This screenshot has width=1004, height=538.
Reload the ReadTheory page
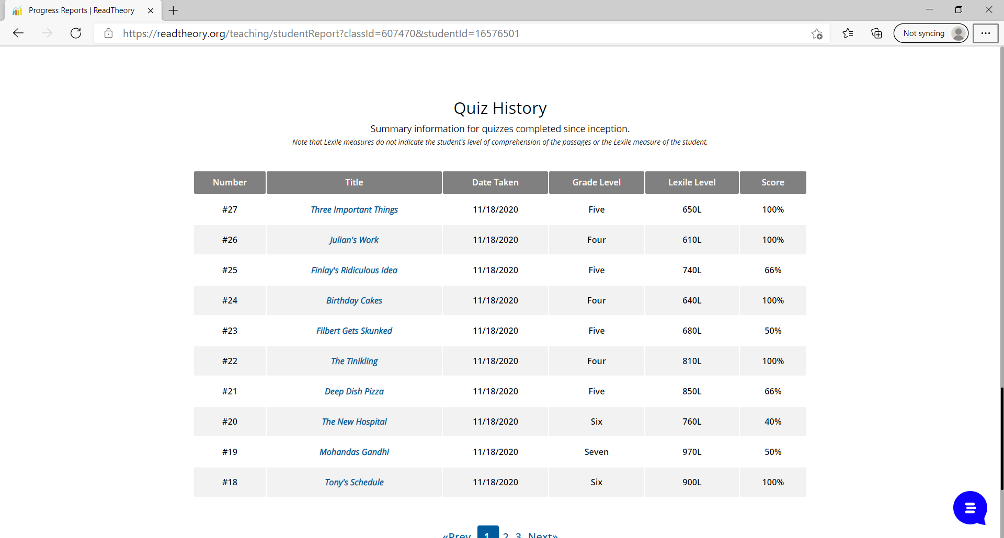pyautogui.click(x=76, y=33)
